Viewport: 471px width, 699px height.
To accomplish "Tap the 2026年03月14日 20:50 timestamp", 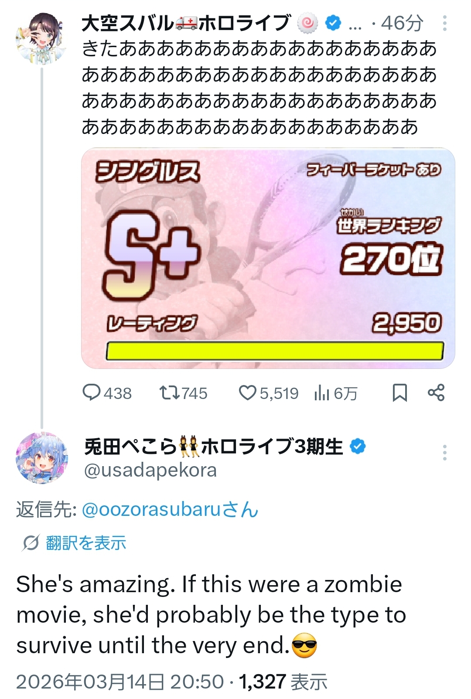I will pos(120,682).
